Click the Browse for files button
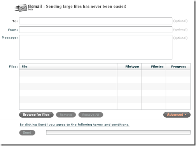Screen dimensions: 196x146 (x=36, y=115)
